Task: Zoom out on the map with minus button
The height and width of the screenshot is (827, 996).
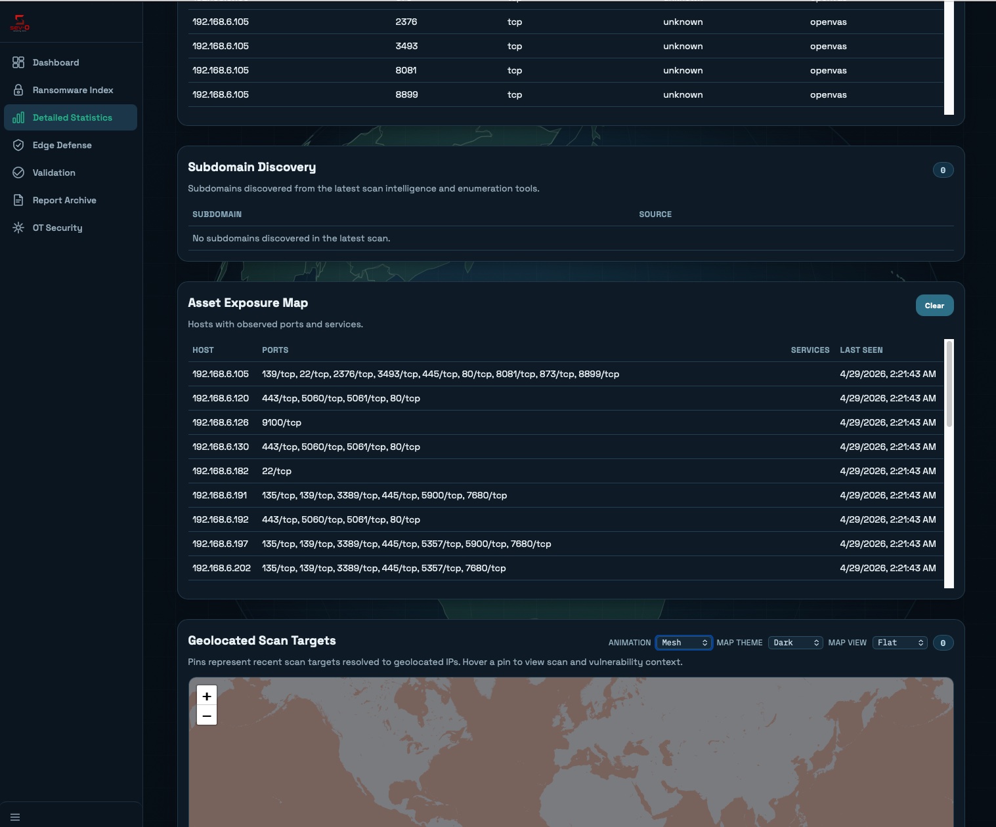Action: coord(207,716)
